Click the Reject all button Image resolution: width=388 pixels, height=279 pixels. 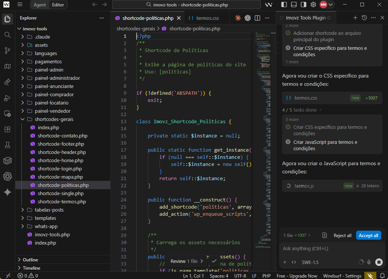[x=342, y=236]
